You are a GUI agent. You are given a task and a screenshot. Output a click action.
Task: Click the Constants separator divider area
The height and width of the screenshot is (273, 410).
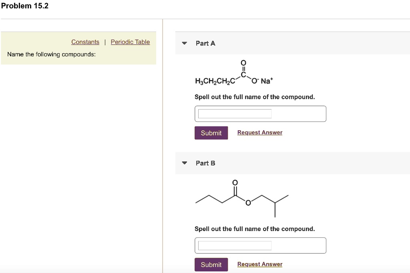[x=105, y=42]
